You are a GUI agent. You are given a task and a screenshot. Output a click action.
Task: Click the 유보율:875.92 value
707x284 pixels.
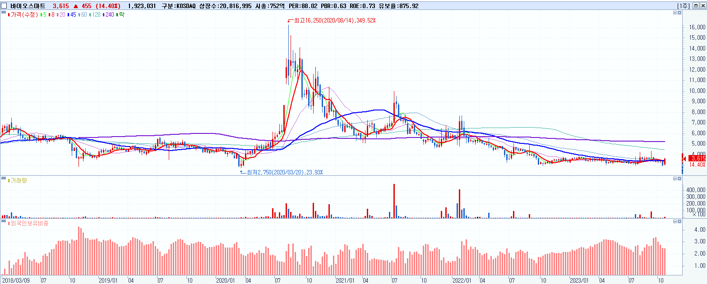tap(400, 6)
